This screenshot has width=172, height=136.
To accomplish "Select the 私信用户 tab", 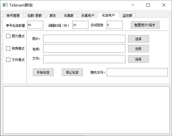I will (x=108, y=15).
